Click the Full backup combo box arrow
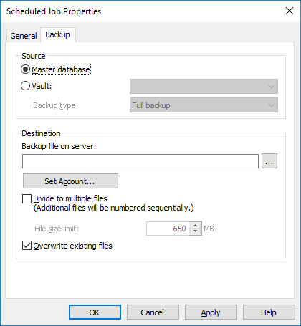This screenshot has width=301, height=326. coord(272,105)
